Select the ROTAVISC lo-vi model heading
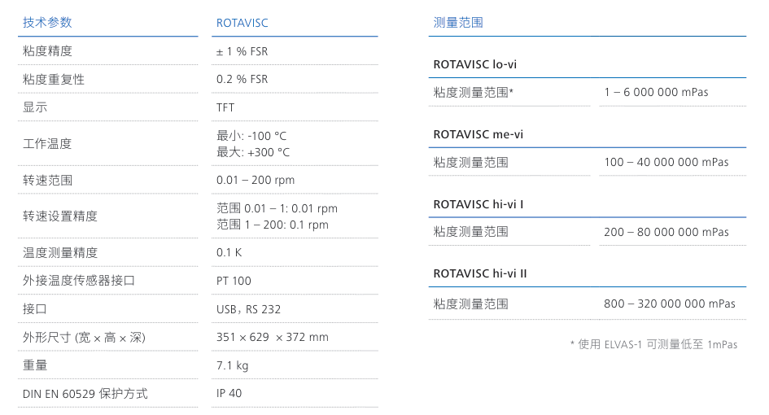The height and width of the screenshot is (415, 769). point(474,65)
